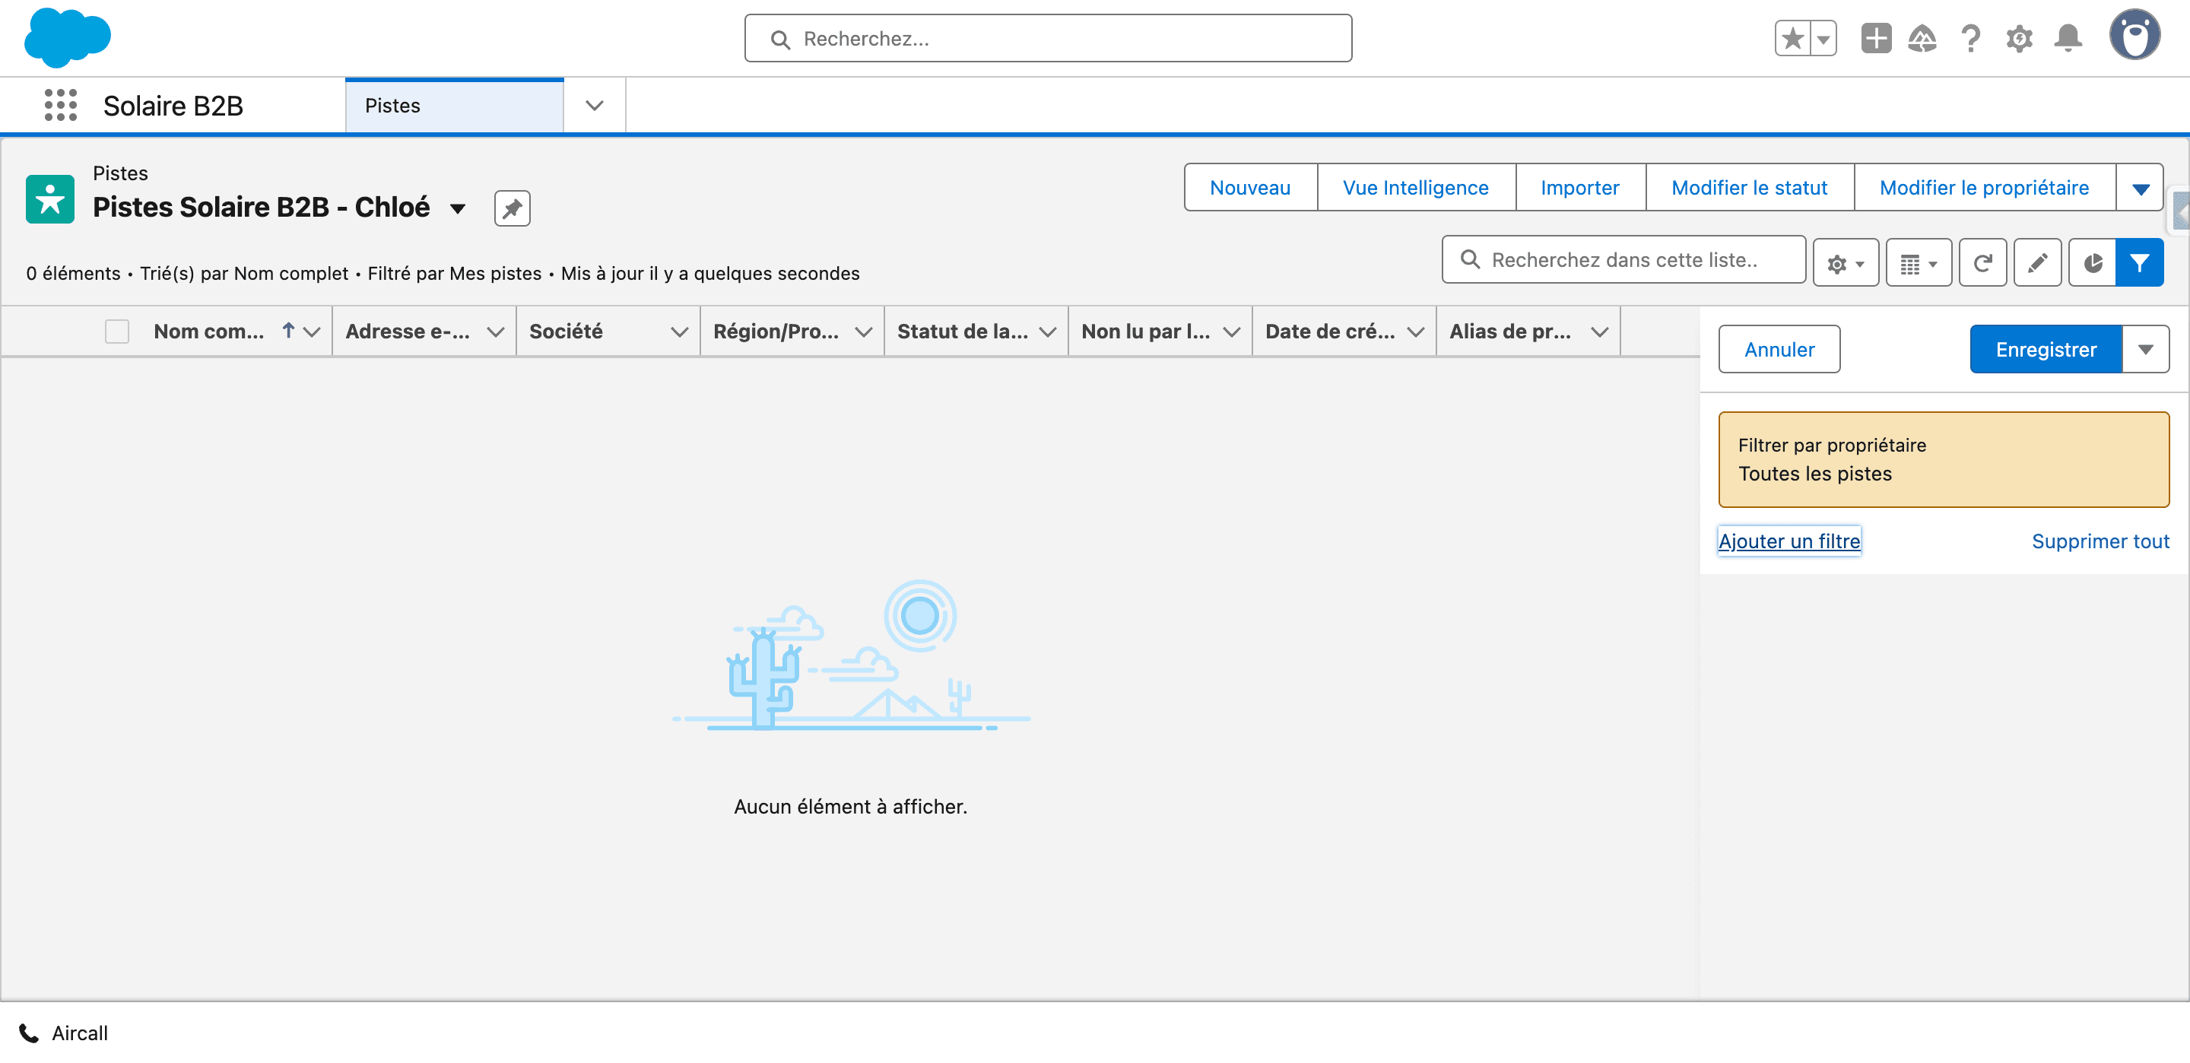Image resolution: width=2190 pixels, height=1063 pixels.
Task: Open the user profile avatar
Action: click(2134, 35)
